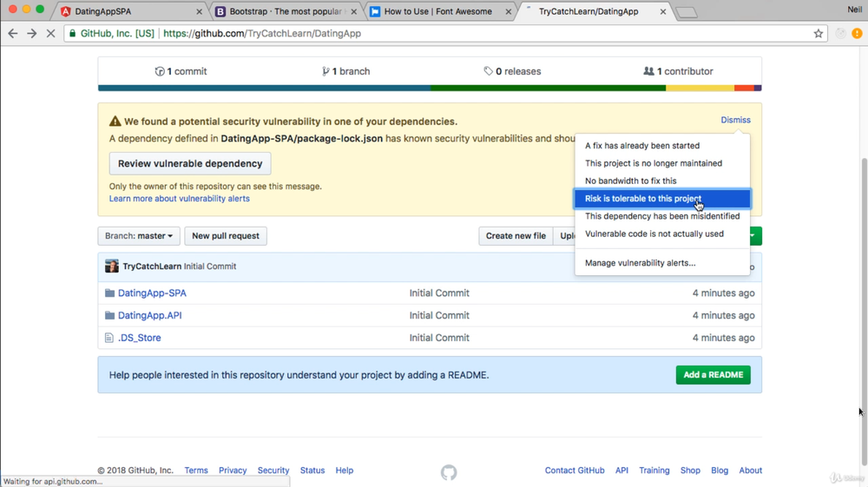Open the .DS_Store file link
This screenshot has height=487, width=868.
coord(140,338)
